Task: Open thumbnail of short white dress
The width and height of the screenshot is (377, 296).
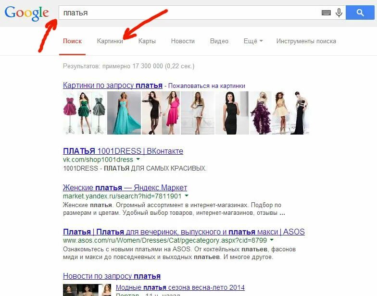Action: point(197,112)
